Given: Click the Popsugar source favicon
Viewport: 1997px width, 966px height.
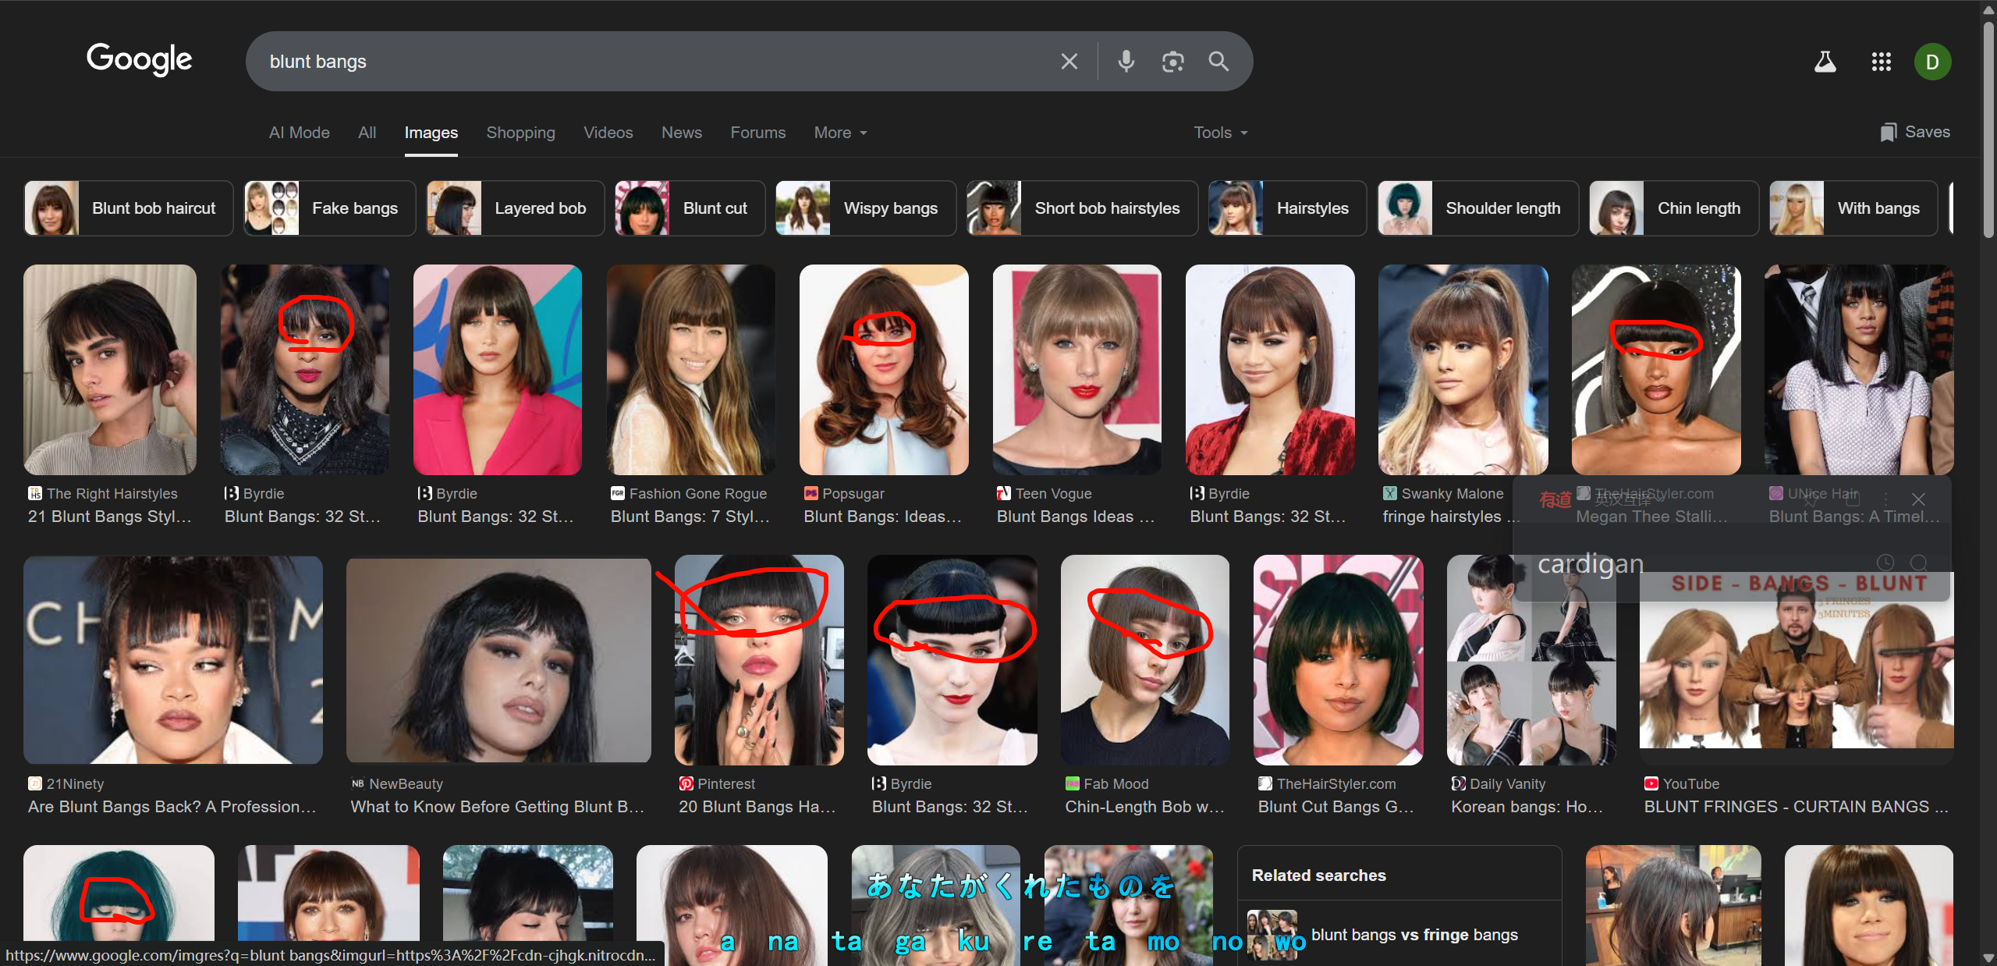Looking at the screenshot, I should [811, 493].
